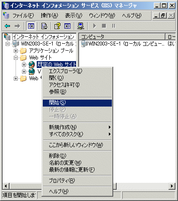Click the action pane toggle toolbar icon

coord(67,26)
